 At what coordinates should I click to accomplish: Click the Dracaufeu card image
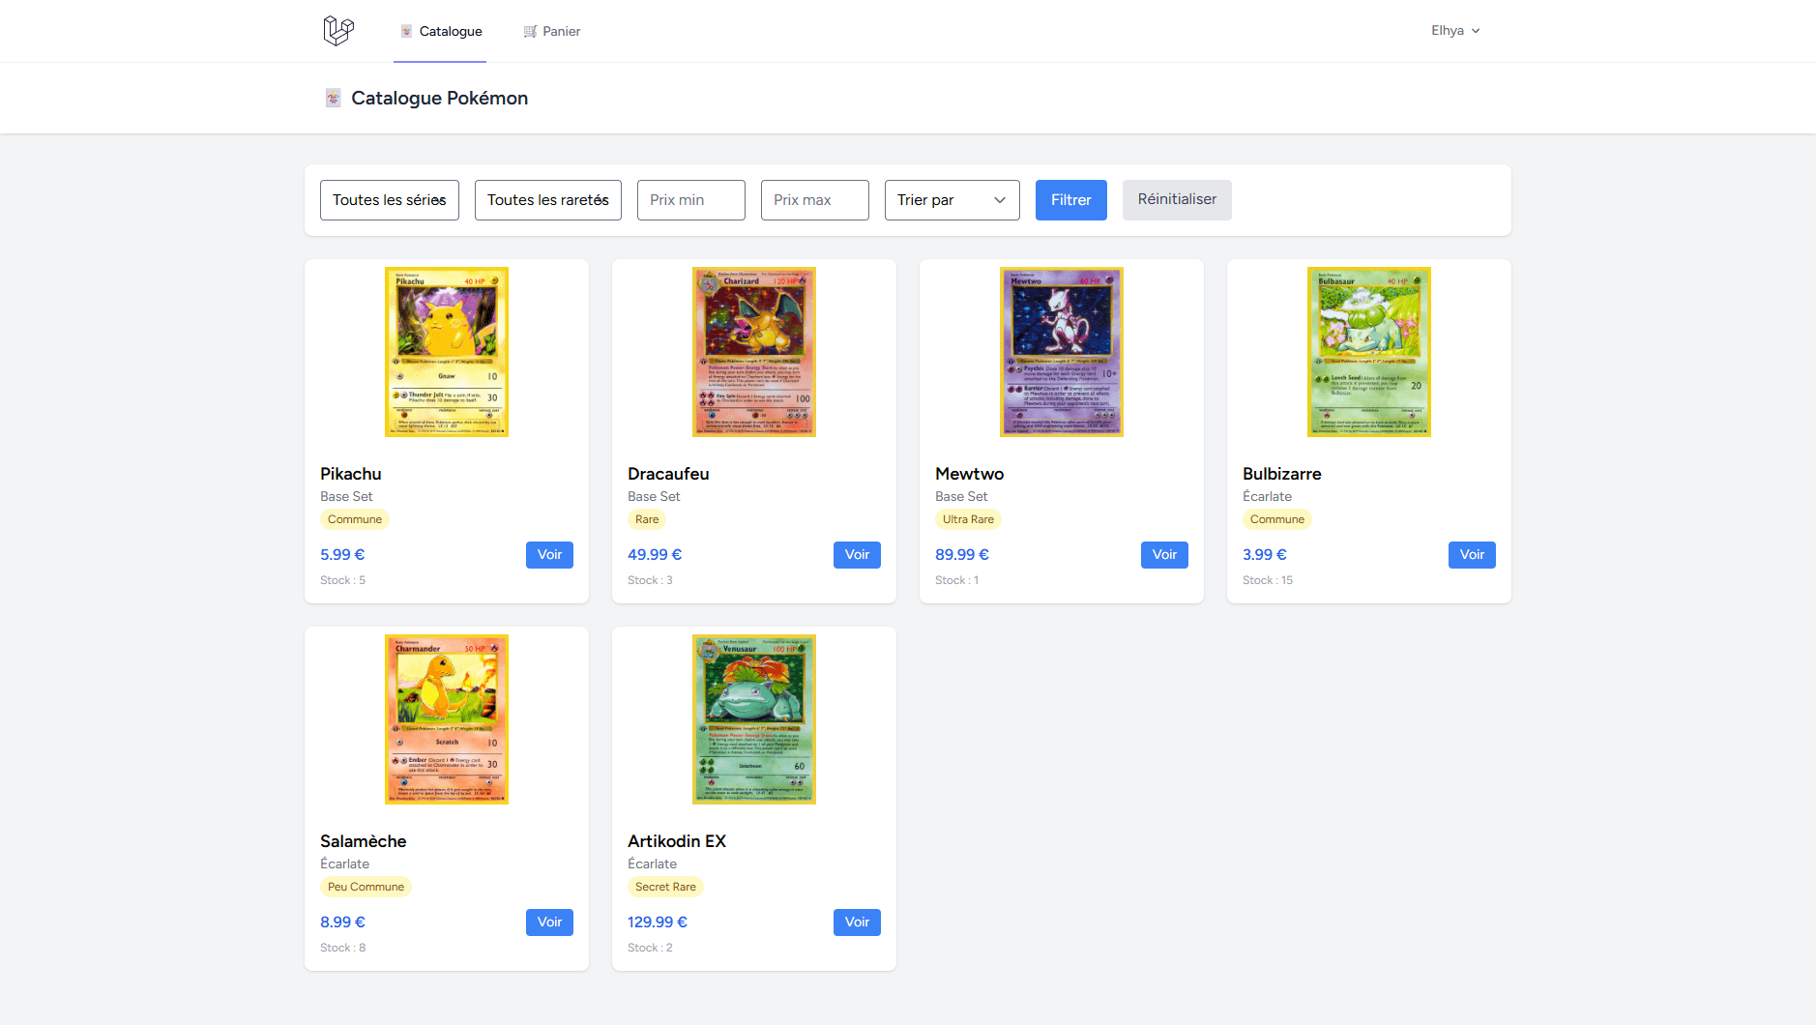[x=753, y=351]
